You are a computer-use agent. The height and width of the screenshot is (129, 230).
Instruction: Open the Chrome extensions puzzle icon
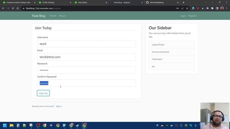212,8
